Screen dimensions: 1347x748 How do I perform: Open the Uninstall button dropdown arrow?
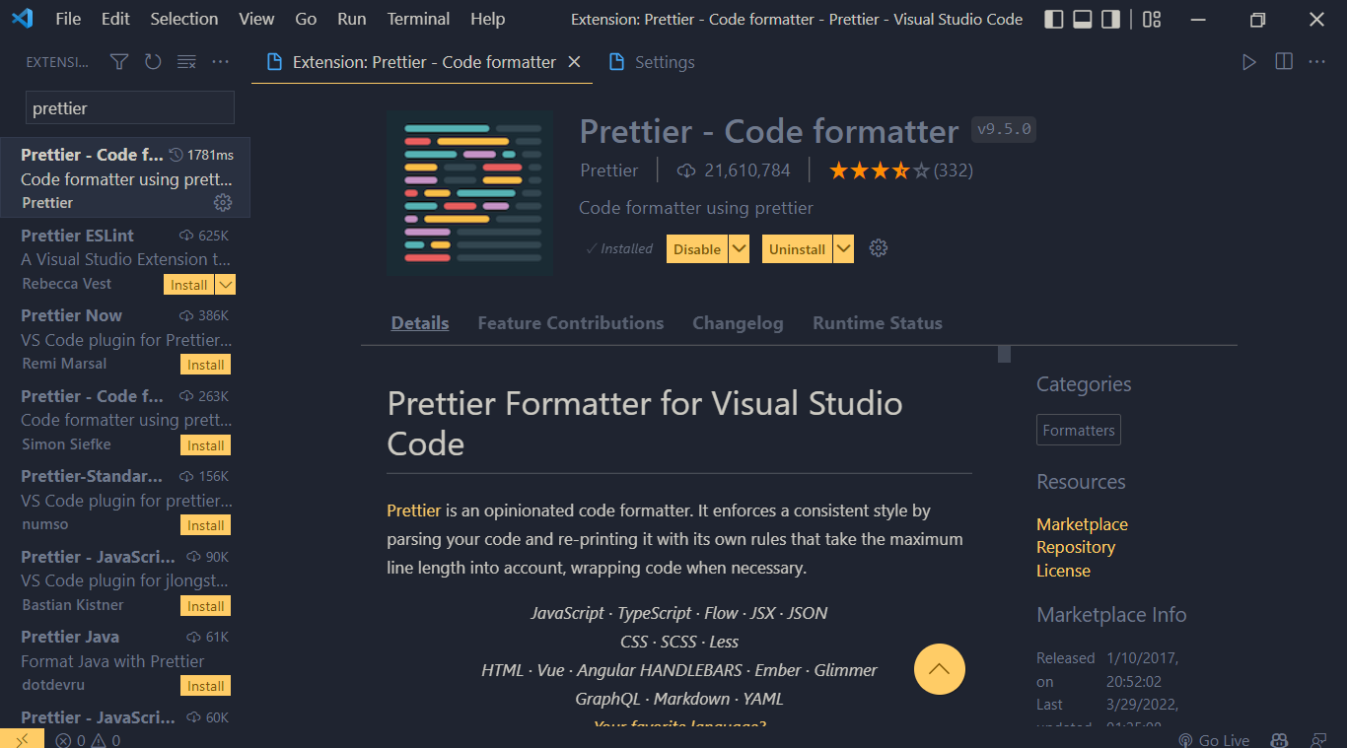click(x=843, y=249)
